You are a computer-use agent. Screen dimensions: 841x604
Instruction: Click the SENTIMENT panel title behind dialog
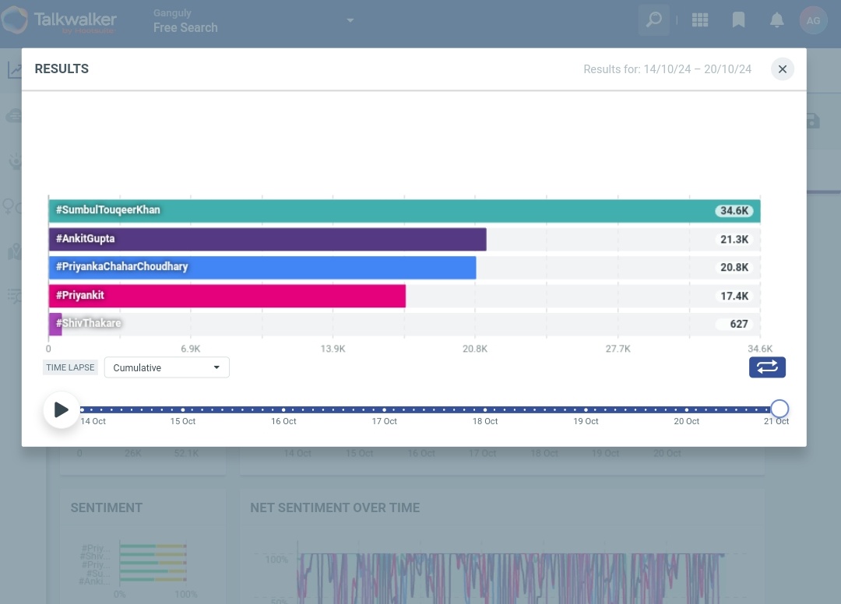106,507
